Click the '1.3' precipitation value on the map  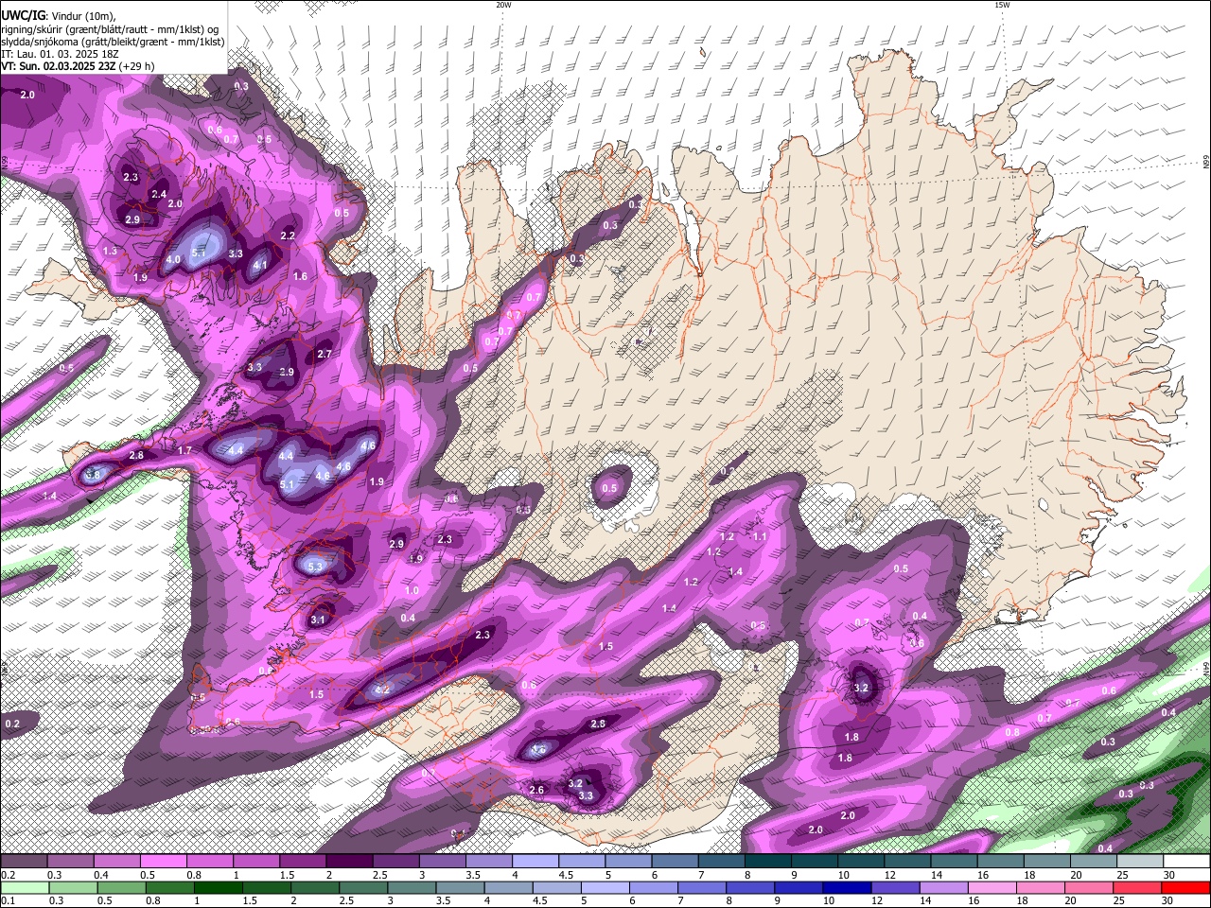click(110, 251)
